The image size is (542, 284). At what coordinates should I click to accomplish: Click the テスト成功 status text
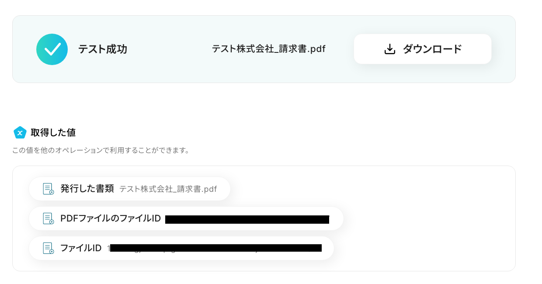click(103, 49)
